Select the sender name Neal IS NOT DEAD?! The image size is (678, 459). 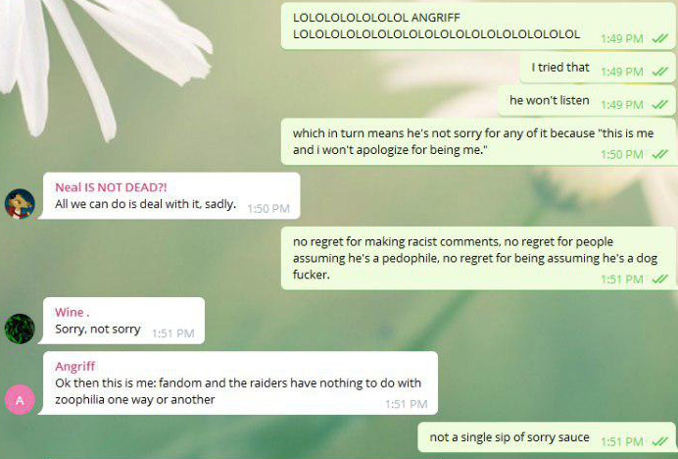[x=111, y=187]
